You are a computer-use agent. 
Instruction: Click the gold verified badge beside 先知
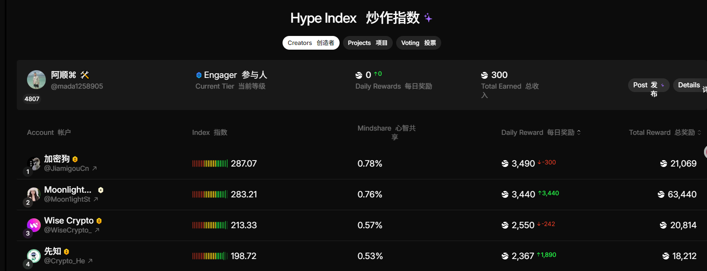[x=66, y=252]
